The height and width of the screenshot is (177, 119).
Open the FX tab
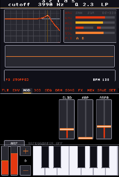pos(80,90)
